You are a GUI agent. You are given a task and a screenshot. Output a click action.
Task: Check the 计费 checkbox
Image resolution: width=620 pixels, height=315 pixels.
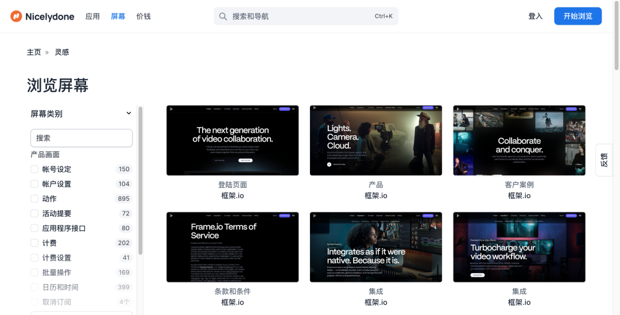(34, 243)
